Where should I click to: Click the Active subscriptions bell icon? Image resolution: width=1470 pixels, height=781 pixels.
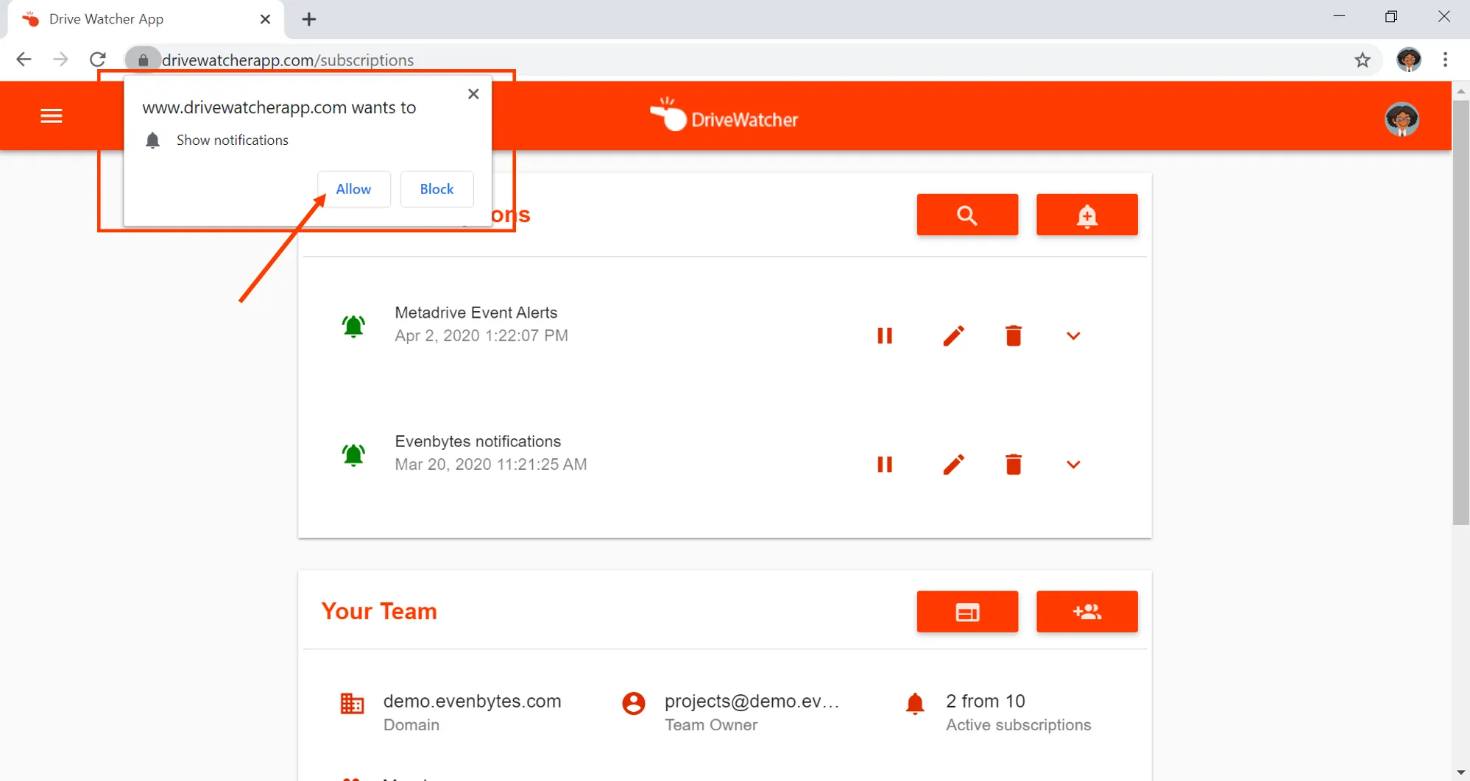point(915,704)
